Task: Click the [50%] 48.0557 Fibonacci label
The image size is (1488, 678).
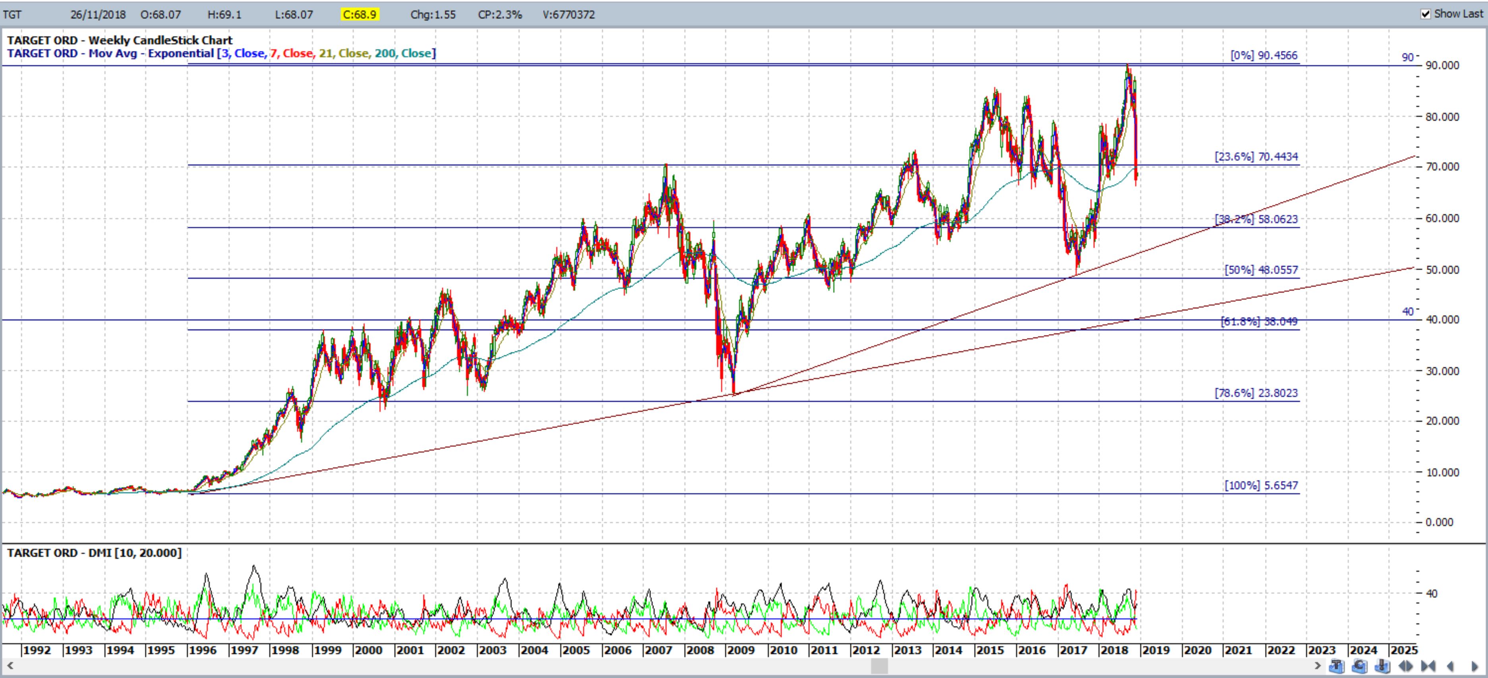Action: pos(1261,270)
